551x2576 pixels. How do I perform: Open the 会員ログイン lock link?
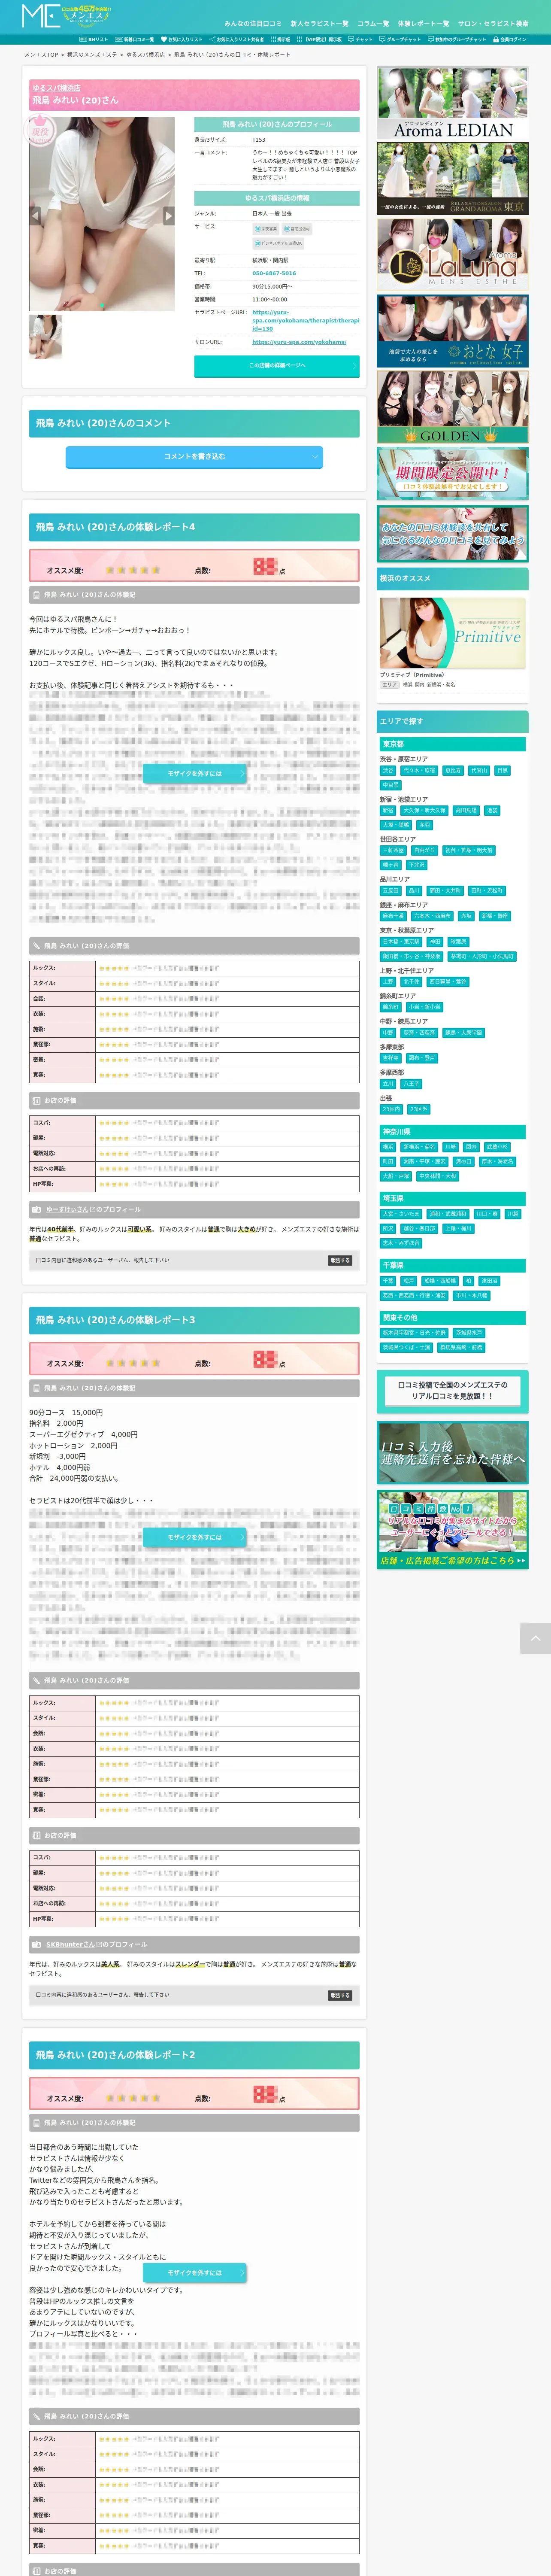509,39
